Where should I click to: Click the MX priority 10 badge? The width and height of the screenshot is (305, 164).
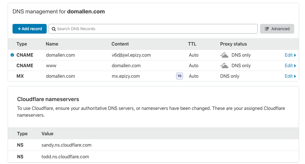coord(179,76)
